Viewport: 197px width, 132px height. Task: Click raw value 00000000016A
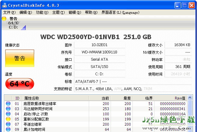(x=173, y=114)
